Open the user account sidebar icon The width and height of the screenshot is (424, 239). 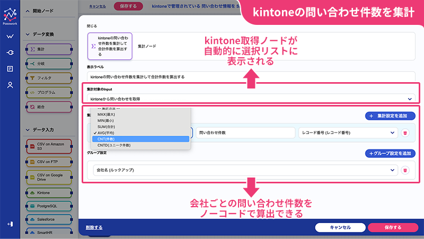click(10, 85)
